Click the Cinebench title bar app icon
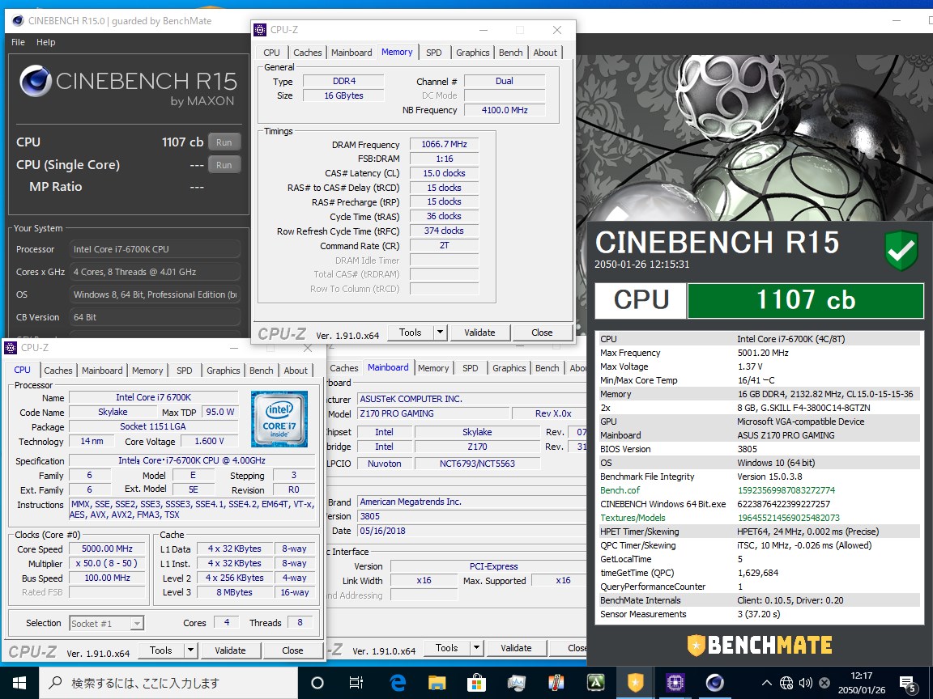The image size is (933, 699). point(18,21)
